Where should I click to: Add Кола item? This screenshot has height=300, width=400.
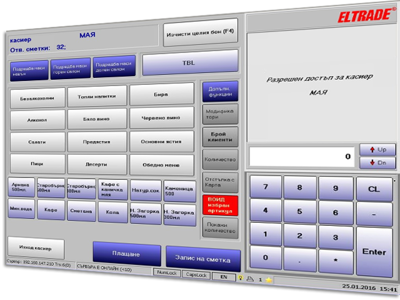click(112, 212)
